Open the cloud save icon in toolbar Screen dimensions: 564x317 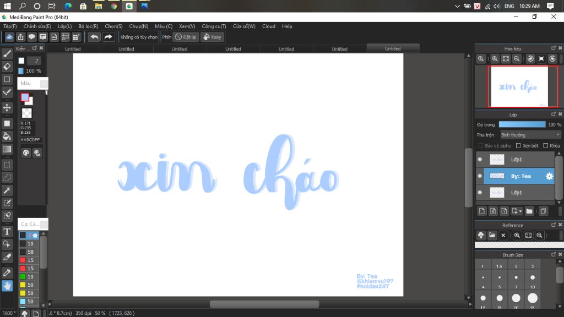9,37
